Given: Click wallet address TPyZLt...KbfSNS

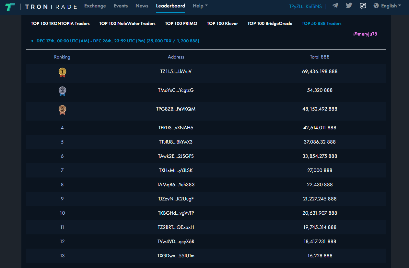Looking at the screenshot, I should [x=305, y=6].
